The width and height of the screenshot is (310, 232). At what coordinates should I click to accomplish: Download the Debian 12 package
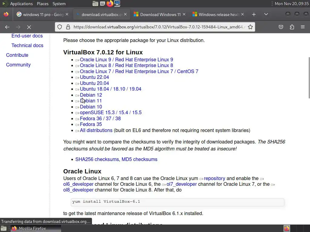[x=91, y=95]
